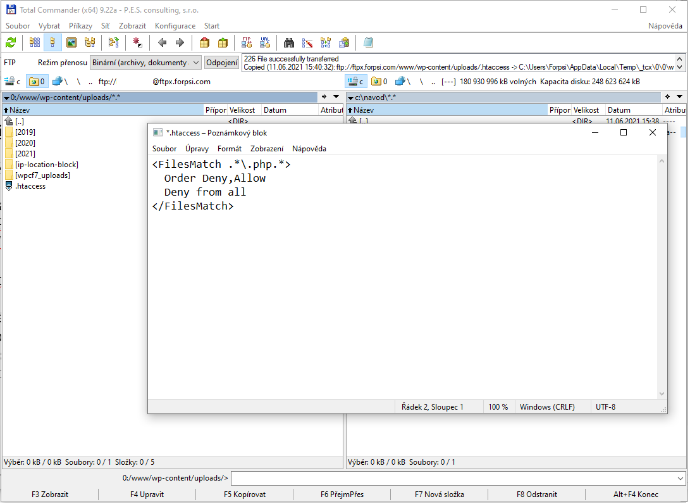
Task: Open left panel favorites asterisk
Action: [x=324, y=97]
